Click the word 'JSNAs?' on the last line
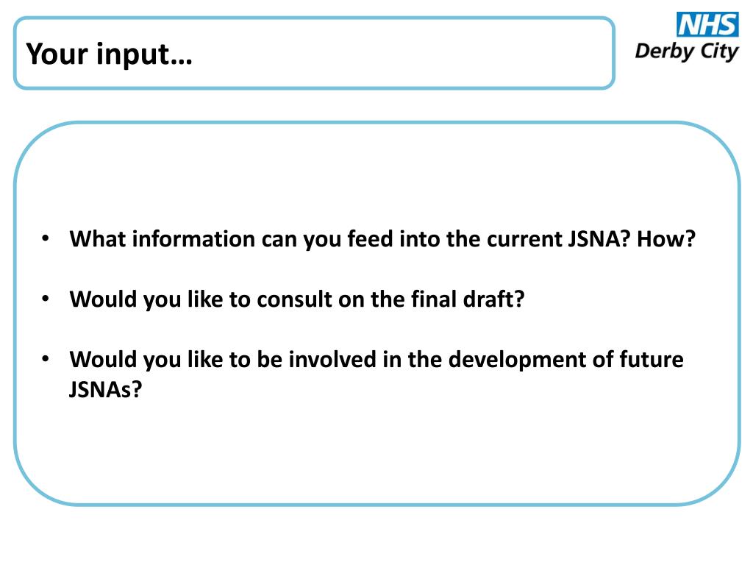753x565 pixels. coord(106,389)
